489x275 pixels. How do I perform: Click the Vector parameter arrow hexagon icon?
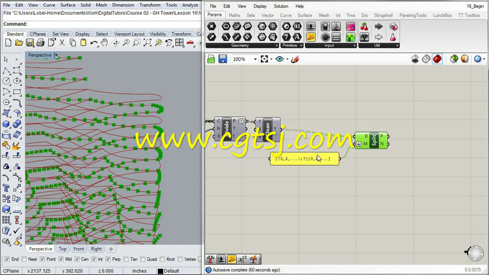[x=211, y=37]
